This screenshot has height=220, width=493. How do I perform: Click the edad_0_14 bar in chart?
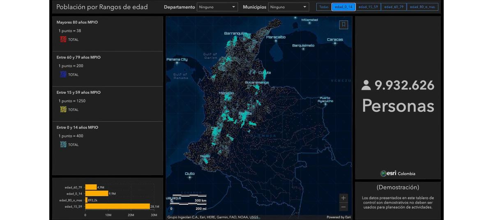(97, 193)
